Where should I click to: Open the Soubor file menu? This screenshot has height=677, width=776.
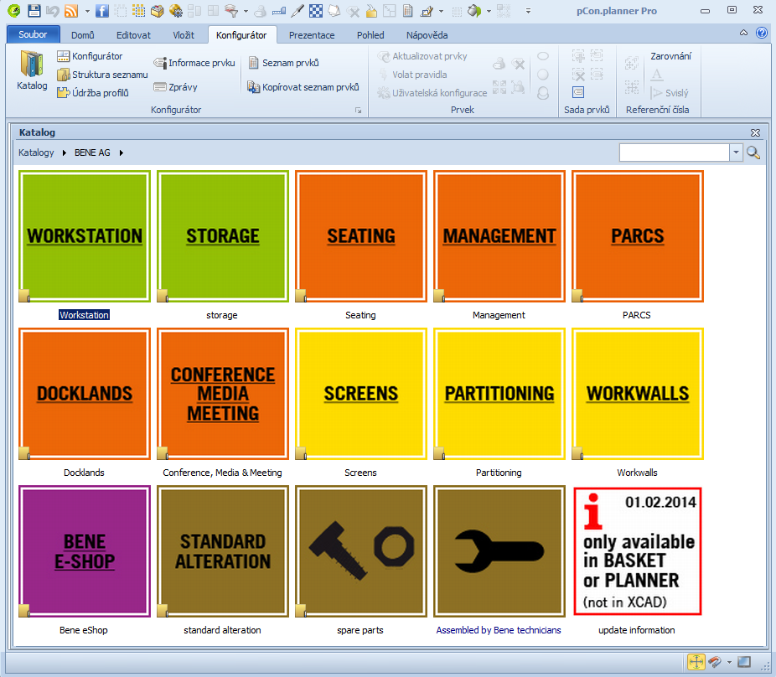tap(33, 34)
